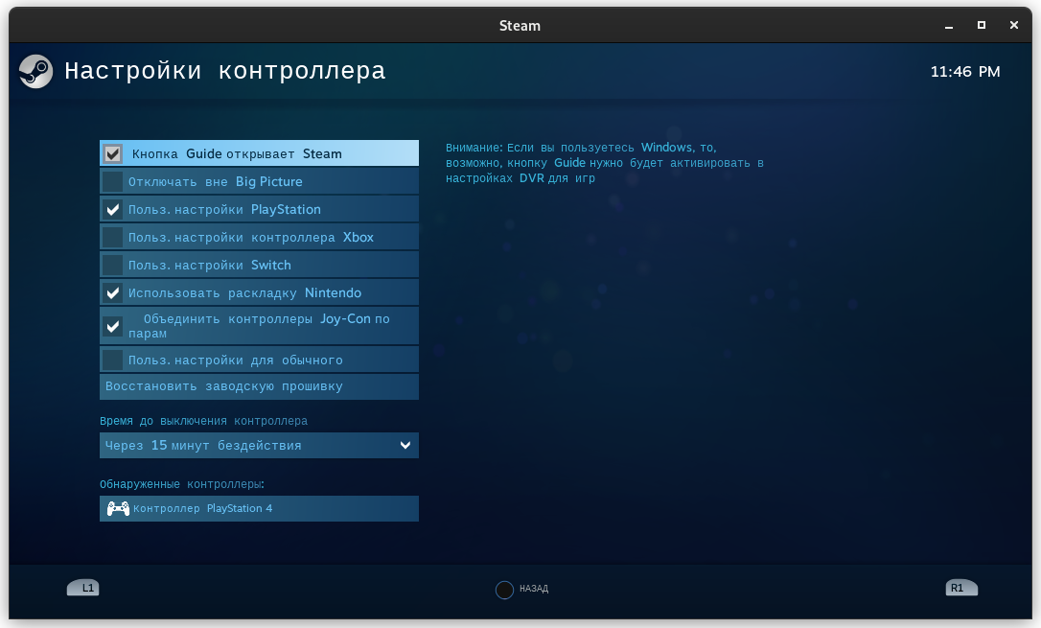
Task: Click the L1 bumper icon
Action: click(83, 588)
